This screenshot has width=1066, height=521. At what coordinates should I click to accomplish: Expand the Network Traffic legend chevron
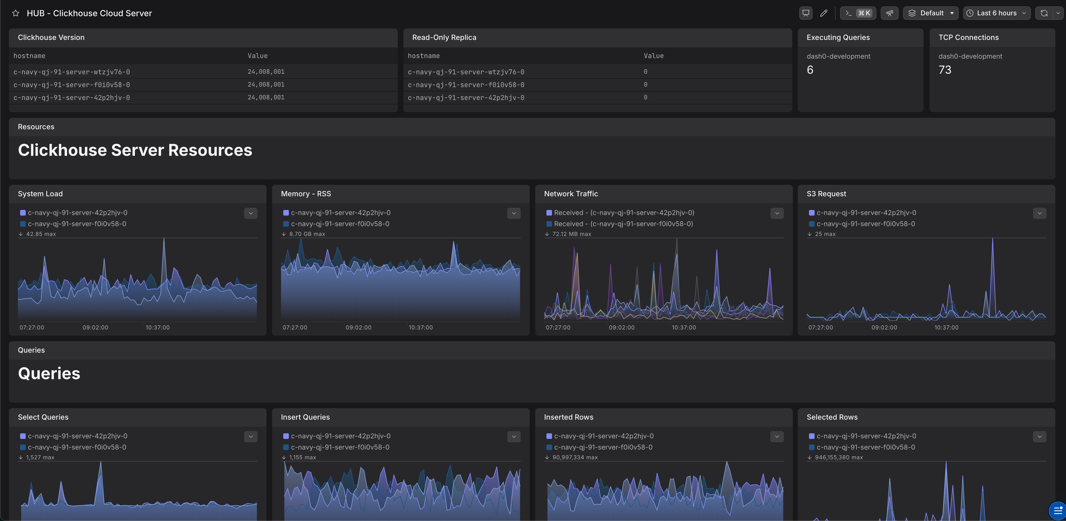(x=777, y=213)
